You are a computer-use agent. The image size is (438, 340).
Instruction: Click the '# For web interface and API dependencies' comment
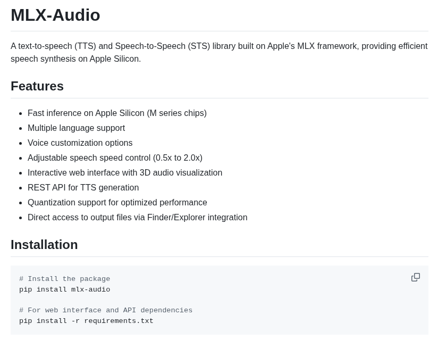click(106, 310)
